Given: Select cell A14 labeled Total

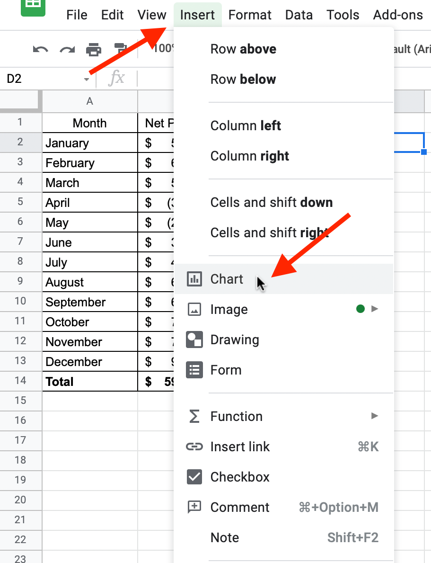Looking at the screenshot, I should pos(90,382).
